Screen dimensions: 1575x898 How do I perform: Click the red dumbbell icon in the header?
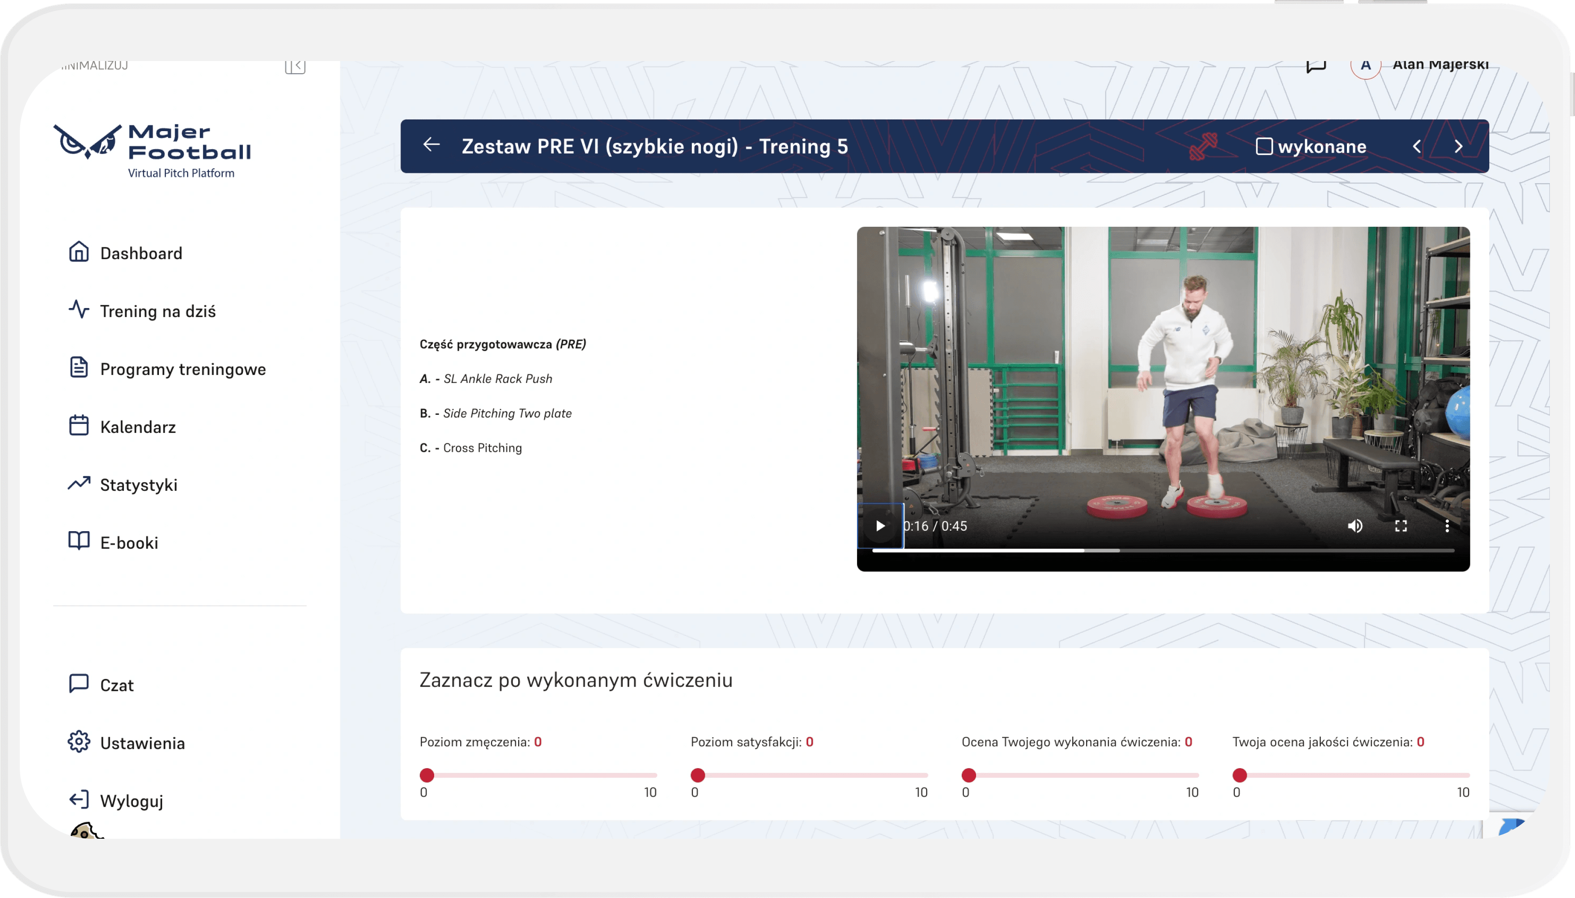[1203, 147]
